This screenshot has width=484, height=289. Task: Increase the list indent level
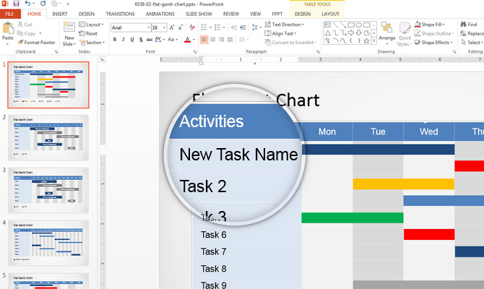coord(243,27)
